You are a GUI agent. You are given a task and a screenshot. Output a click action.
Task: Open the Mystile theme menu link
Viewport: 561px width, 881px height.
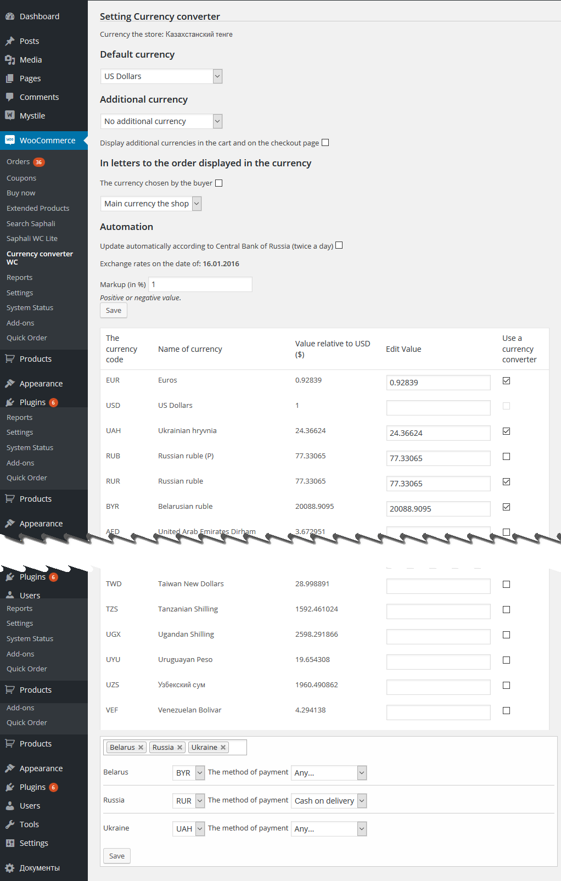tap(32, 116)
